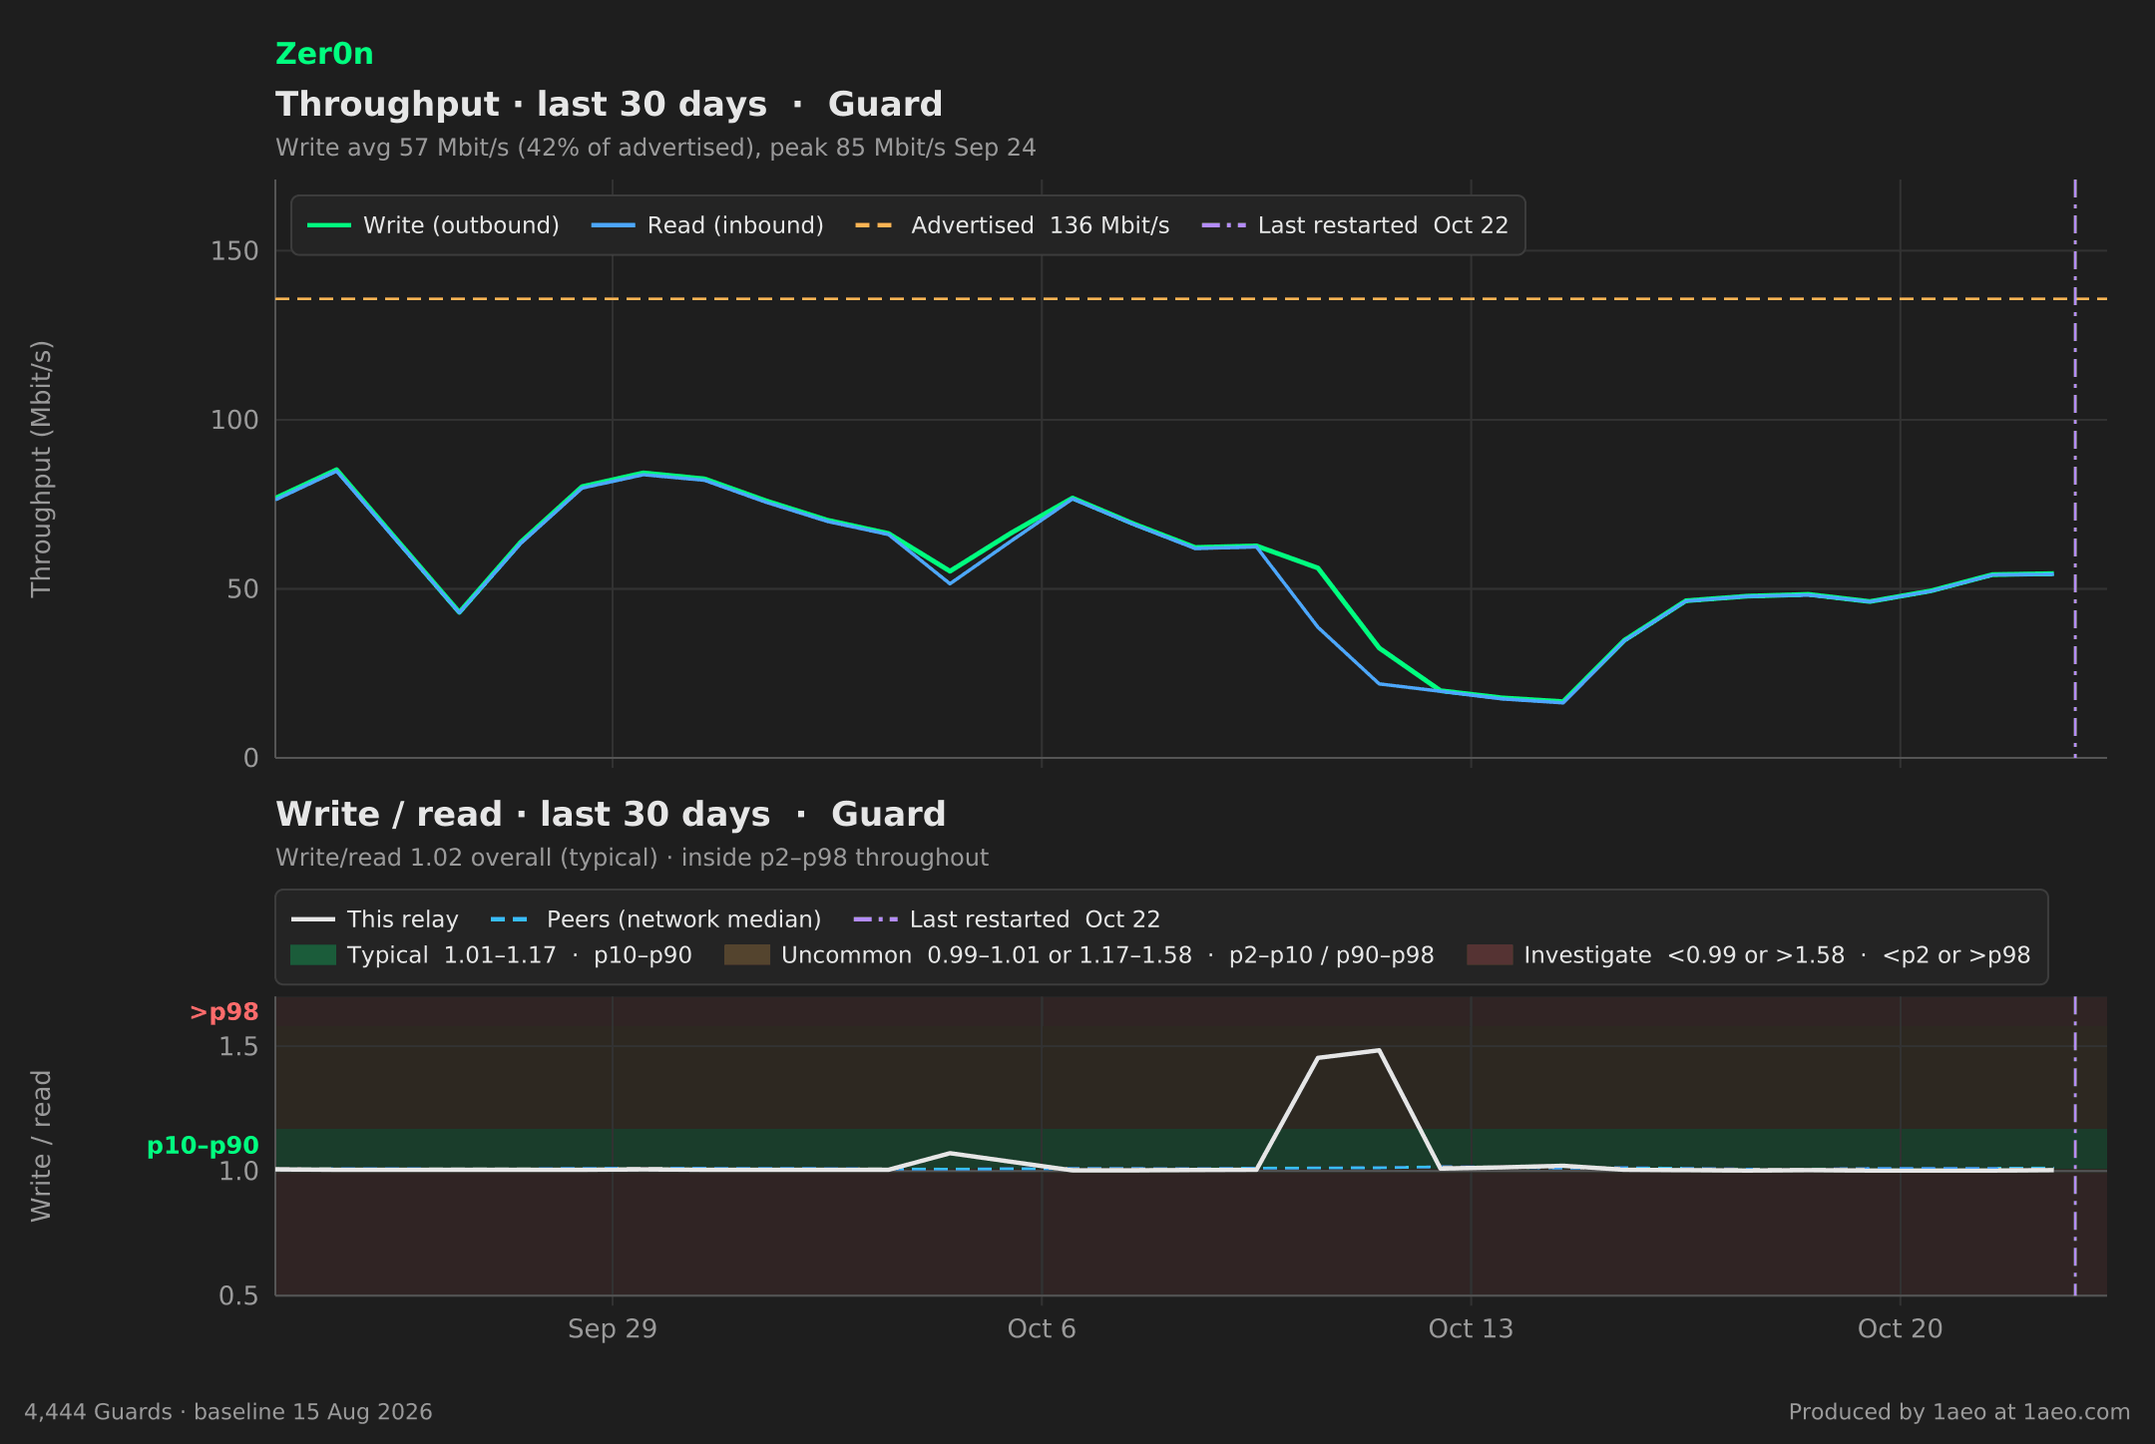Open the Produced by 1aeo at 1aeo.com credit
2155x1444 pixels.
click(1958, 1412)
